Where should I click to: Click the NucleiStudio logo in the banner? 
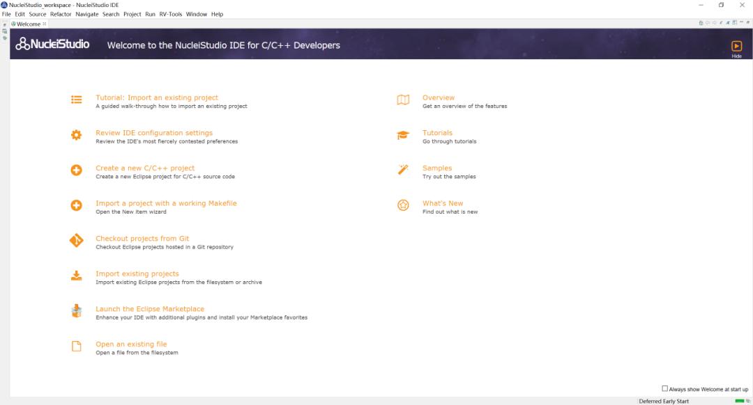tap(52, 44)
